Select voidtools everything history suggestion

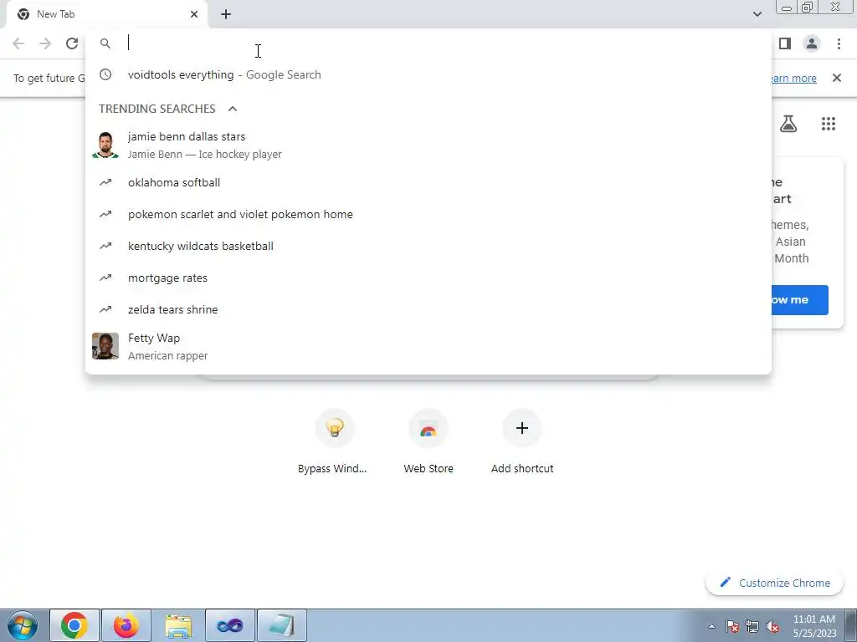coord(428,74)
